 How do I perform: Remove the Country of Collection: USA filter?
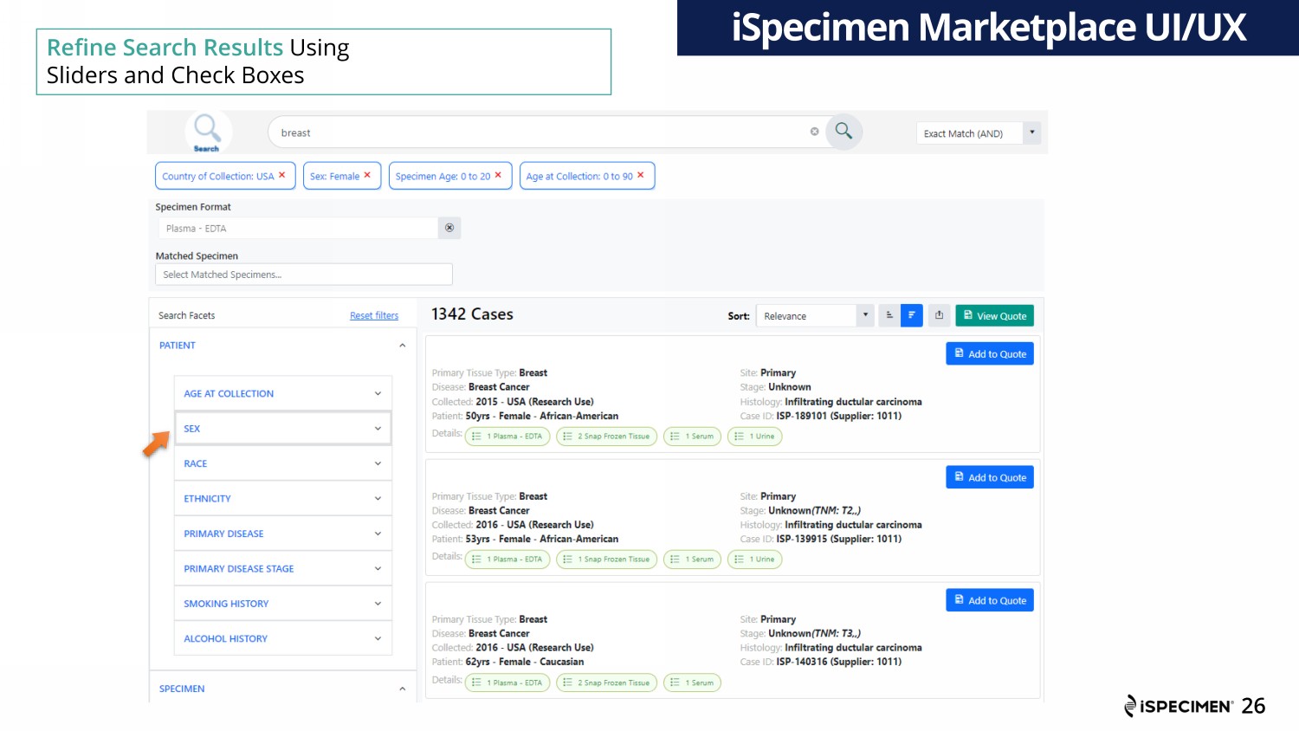[x=282, y=175]
